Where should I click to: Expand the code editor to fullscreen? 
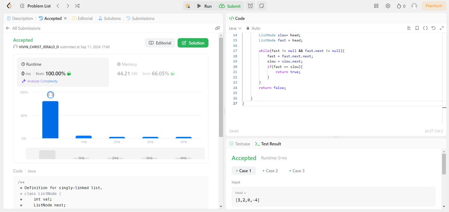442,28
